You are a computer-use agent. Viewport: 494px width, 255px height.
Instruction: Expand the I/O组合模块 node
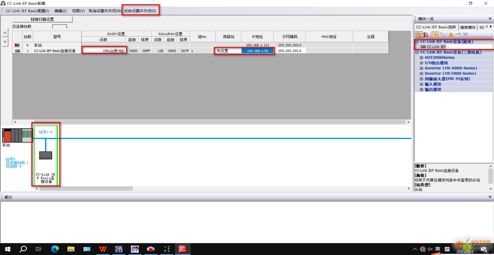point(421,63)
